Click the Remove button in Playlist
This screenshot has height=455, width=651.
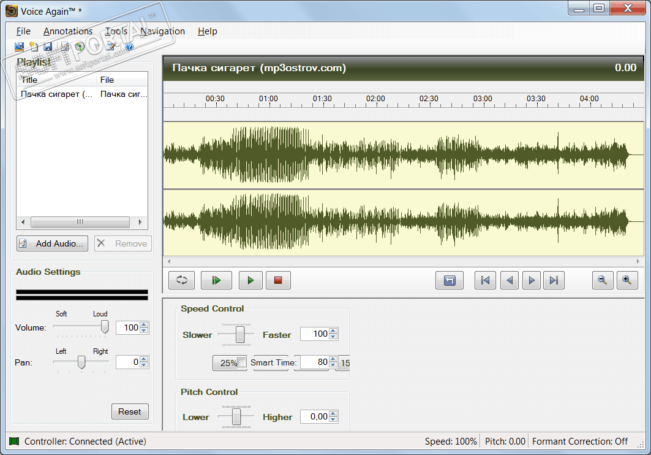tap(123, 243)
